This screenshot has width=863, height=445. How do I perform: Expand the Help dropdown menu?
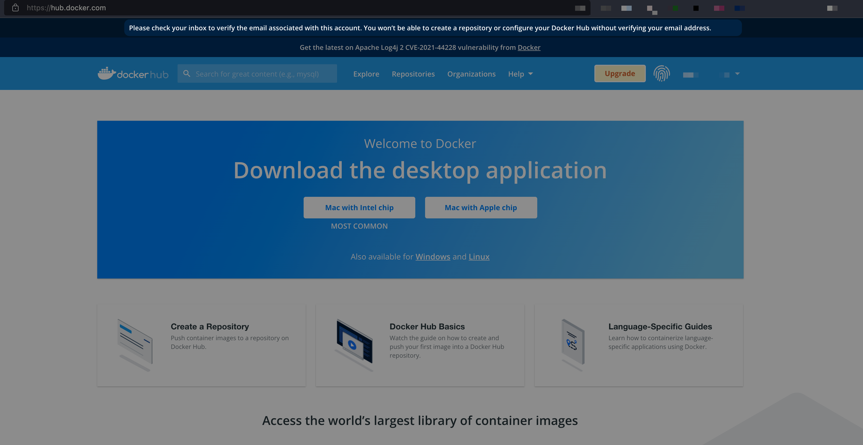click(520, 74)
